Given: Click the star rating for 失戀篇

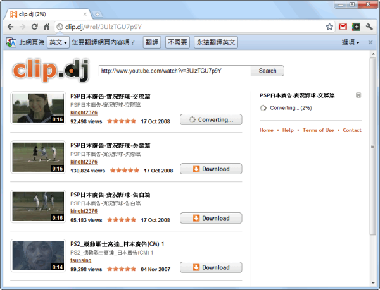Looking at the screenshot, I should point(125,171).
